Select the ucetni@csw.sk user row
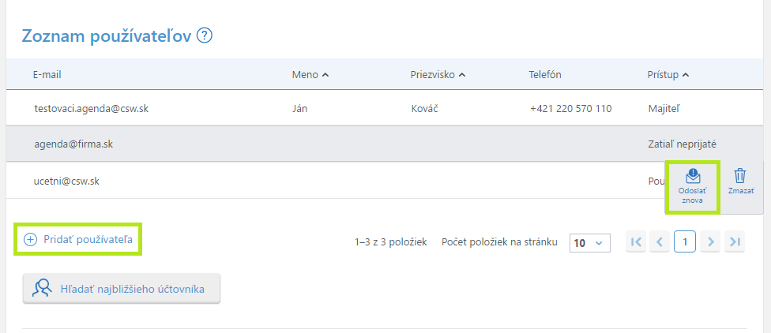This screenshot has width=771, height=333. [x=66, y=181]
